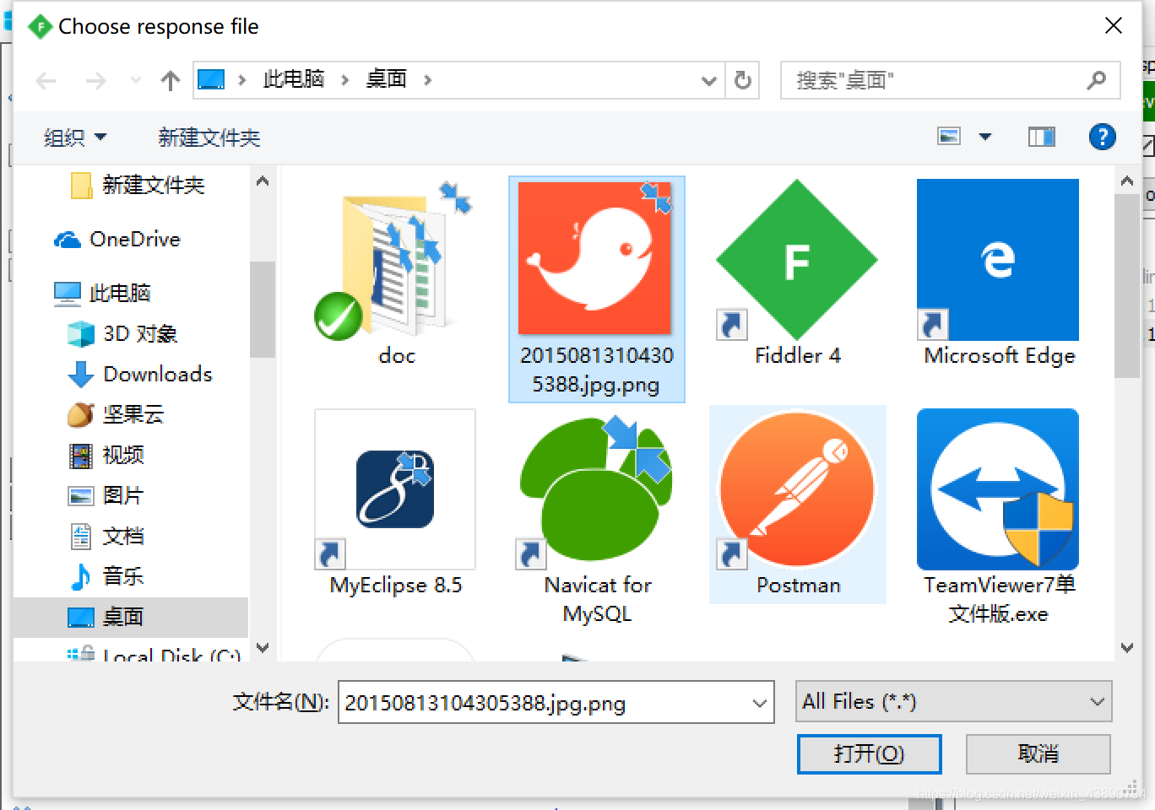Select the TeamViewer7 exe icon
Screen dimensions: 1155x810
tap(998, 489)
